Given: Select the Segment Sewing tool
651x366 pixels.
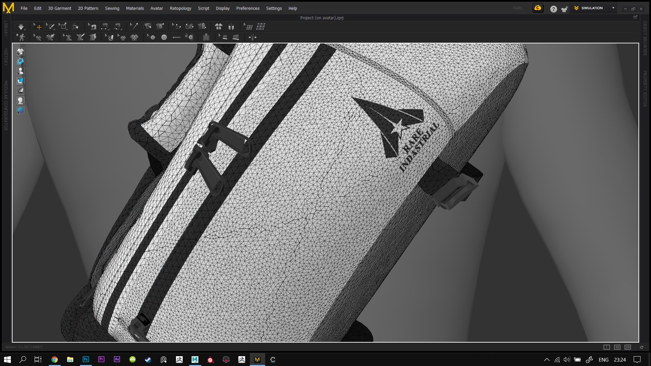Looking at the screenshot, I should pyautogui.click(x=105, y=26).
